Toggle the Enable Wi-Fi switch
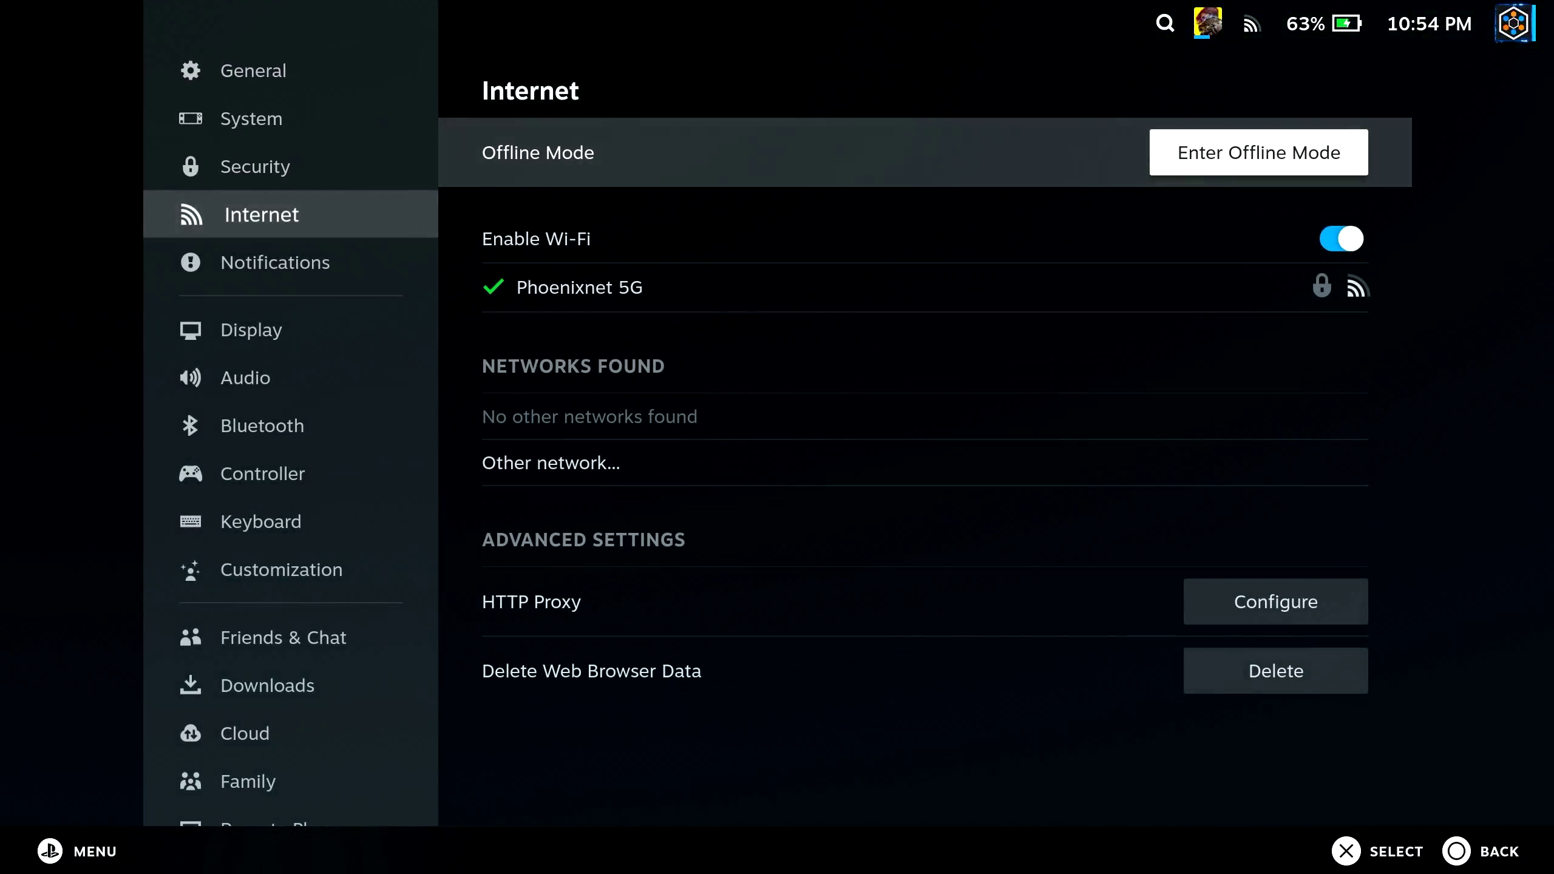Image resolution: width=1554 pixels, height=874 pixels. pos(1341,239)
